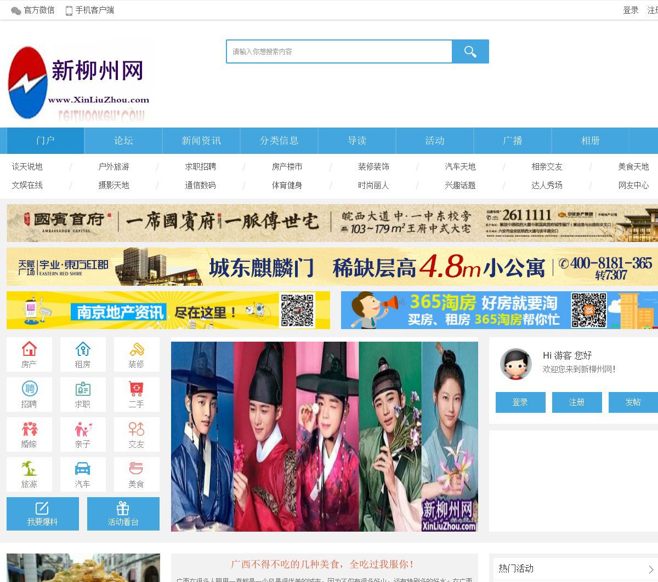Click the blue 发帖 post button
Image resolution: width=658 pixels, height=582 pixels.
[x=633, y=402]
